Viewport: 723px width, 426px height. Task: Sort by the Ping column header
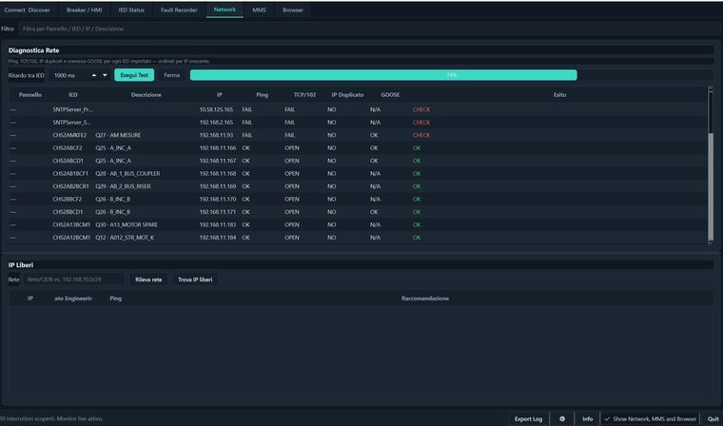click(262, 95)
